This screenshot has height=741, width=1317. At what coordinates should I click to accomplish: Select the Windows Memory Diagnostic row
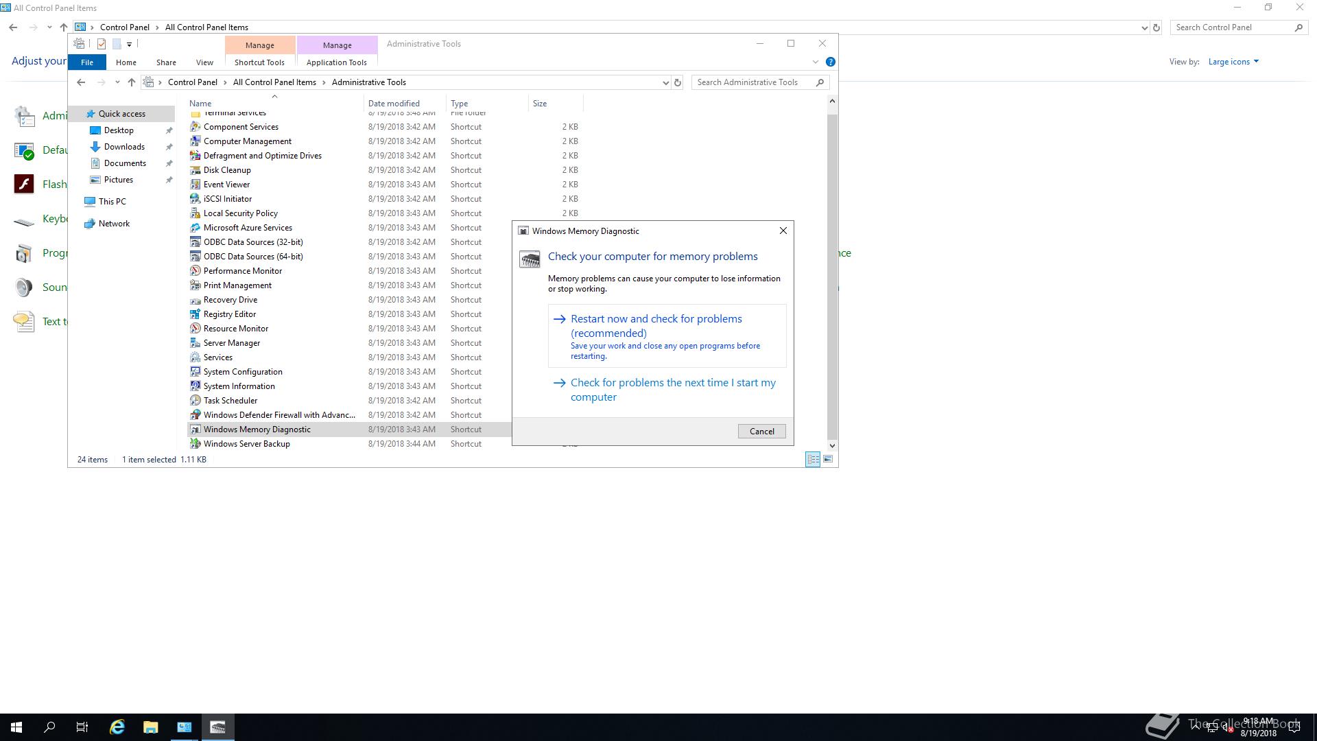point(350,430)
